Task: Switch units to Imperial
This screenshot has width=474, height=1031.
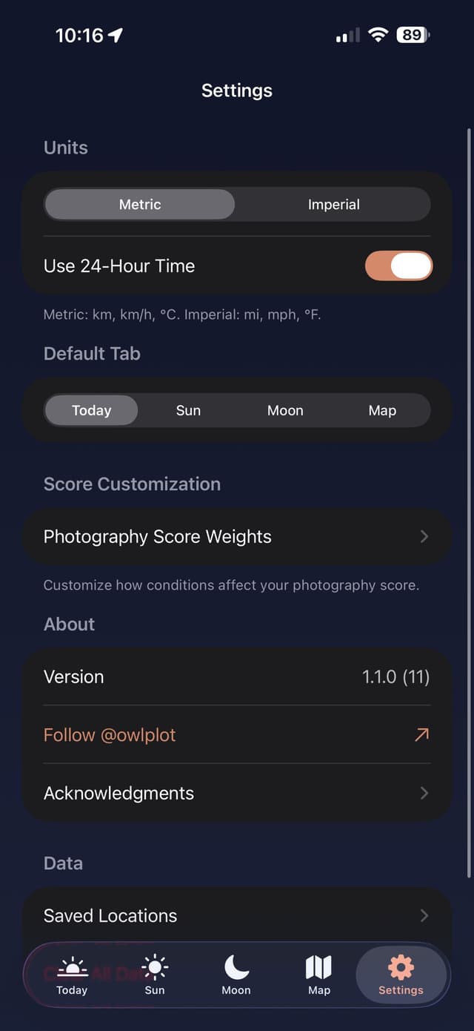Action: coord(333,205)
